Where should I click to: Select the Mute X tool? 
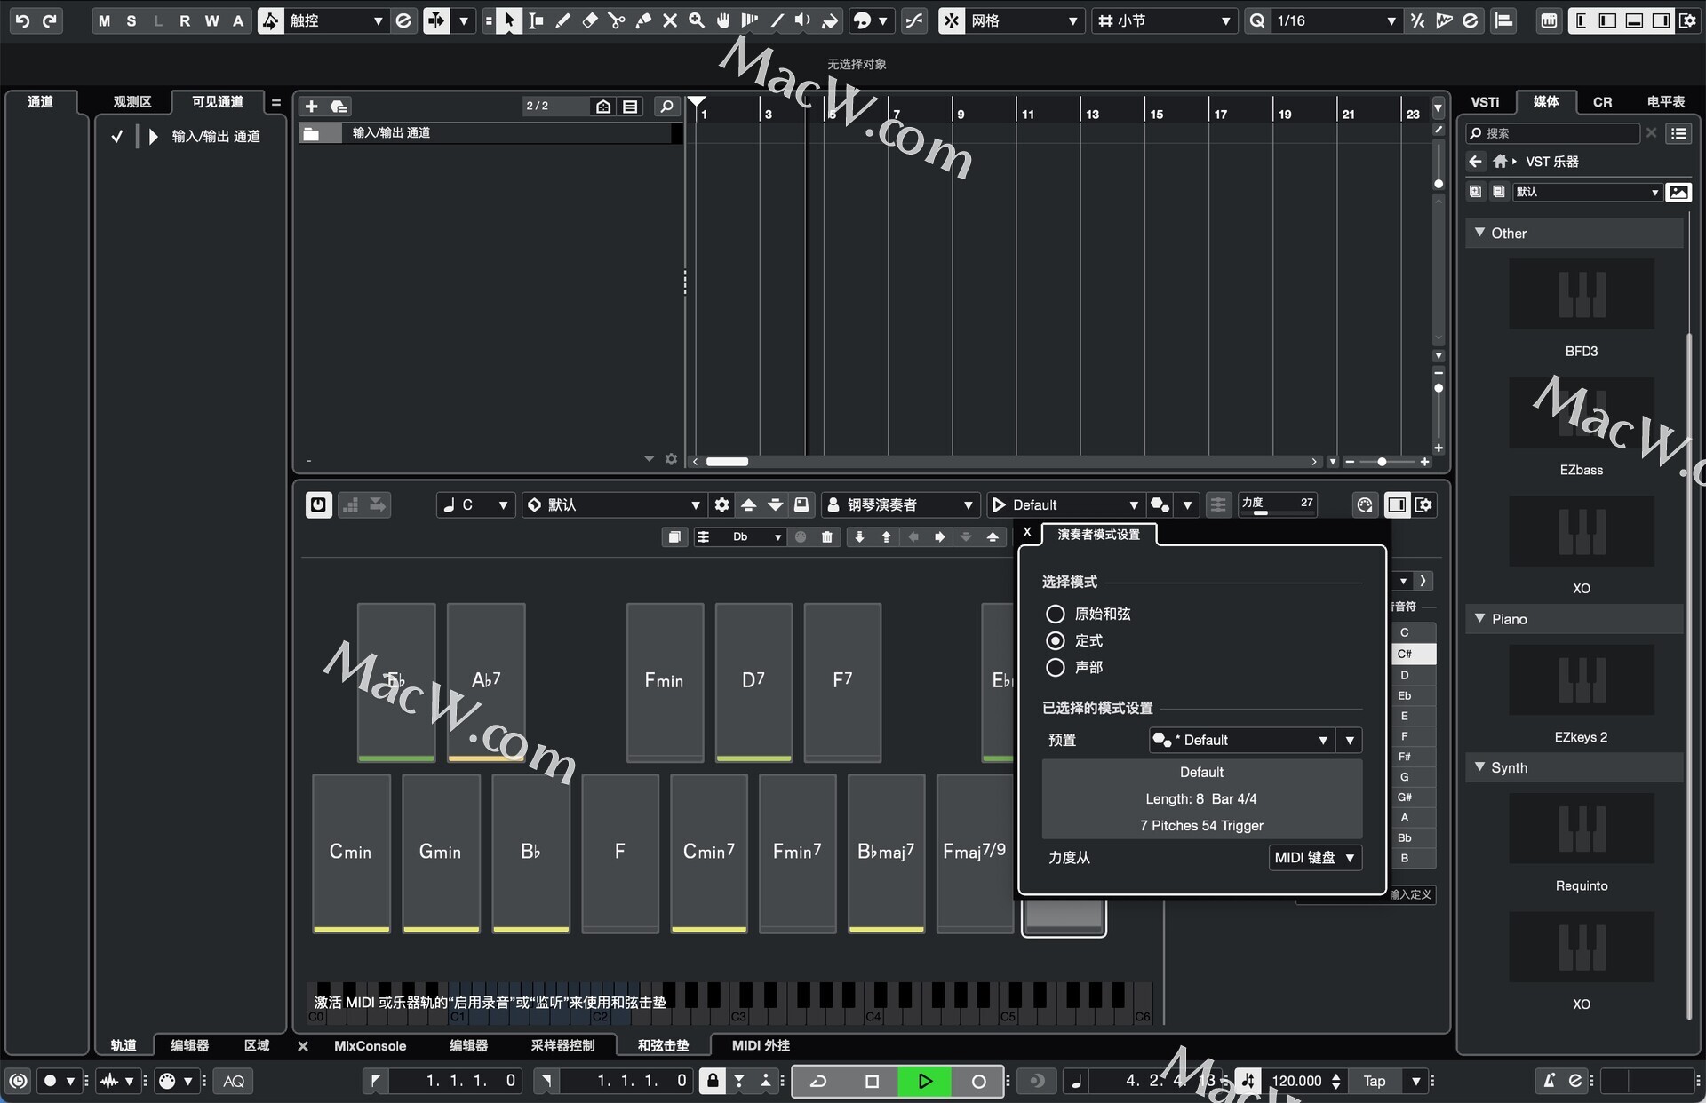[x=670, y=20]
